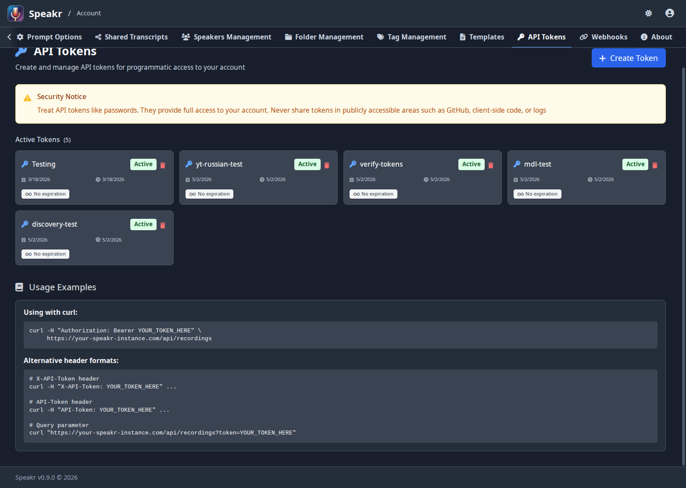686x488 pixels.
Task: Click the Speakr microphone logo
Action: coord(16,14)
